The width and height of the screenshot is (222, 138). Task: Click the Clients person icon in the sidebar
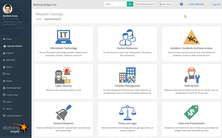(x=4, y=67)
